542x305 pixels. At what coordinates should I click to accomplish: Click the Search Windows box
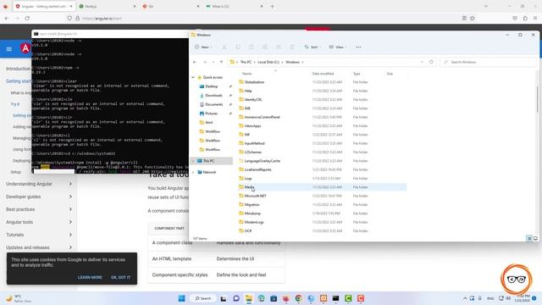489,62
